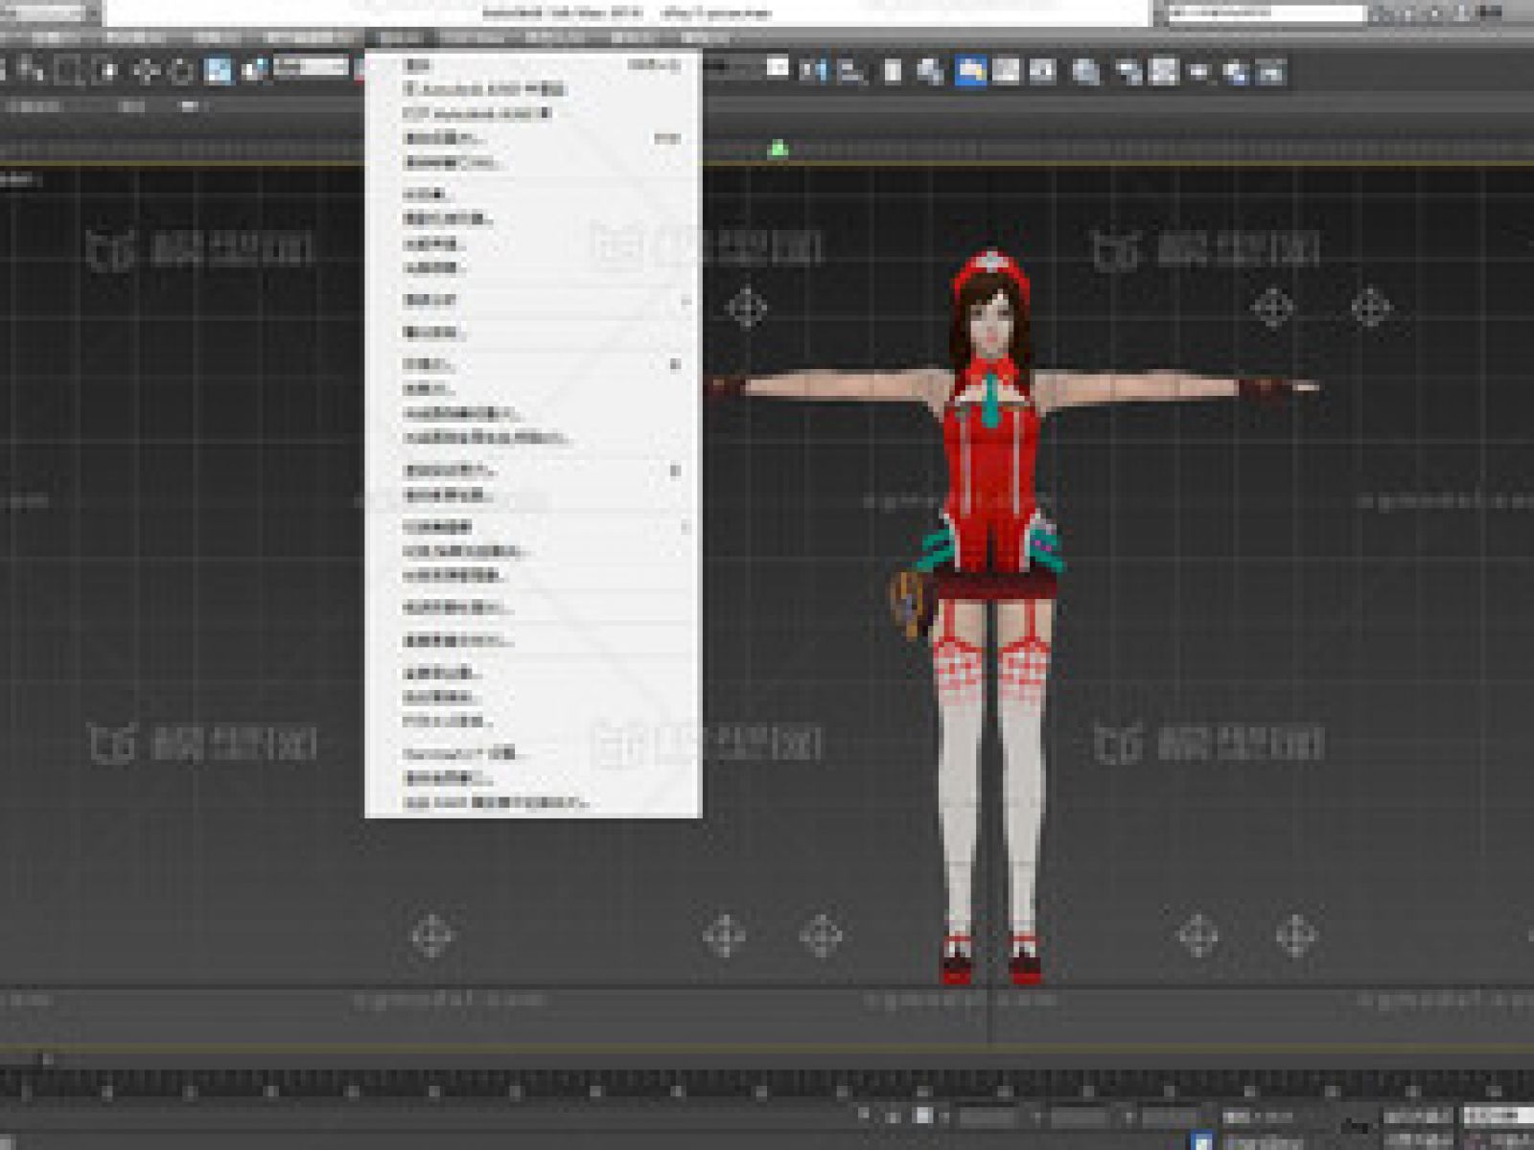Image resolution: width=1534 pixels, height=1150 pixels.
Task: Click the highlighted Select and Scale tool
Action: click(x=219, y=71)
